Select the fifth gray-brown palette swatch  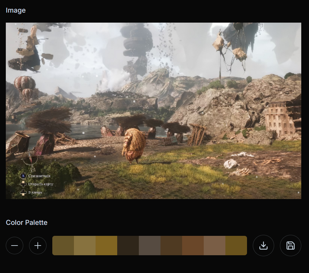149,246
